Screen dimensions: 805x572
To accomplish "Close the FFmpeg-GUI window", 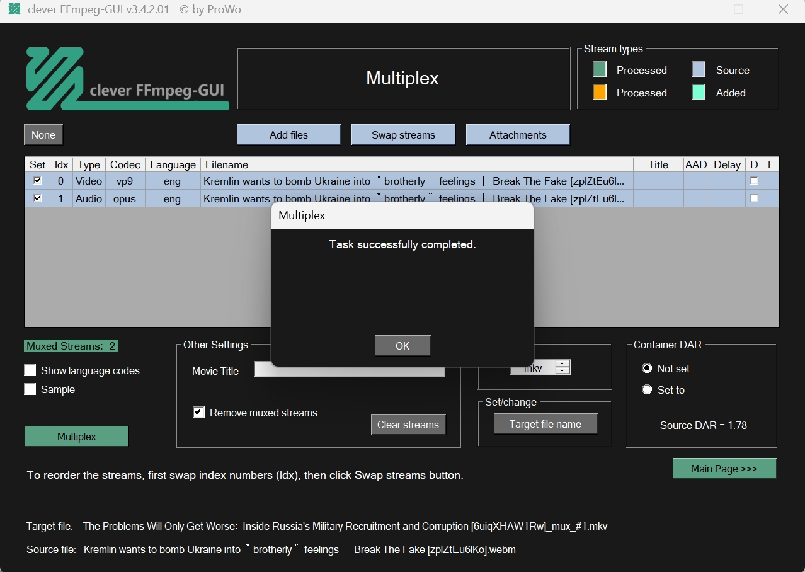I will pyautogui.click(x=783, y=9).
